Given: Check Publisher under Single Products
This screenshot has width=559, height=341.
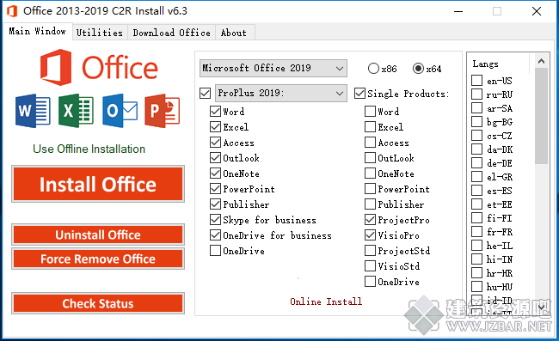Looking at the screenshot, I should click(x=370, y=204).
